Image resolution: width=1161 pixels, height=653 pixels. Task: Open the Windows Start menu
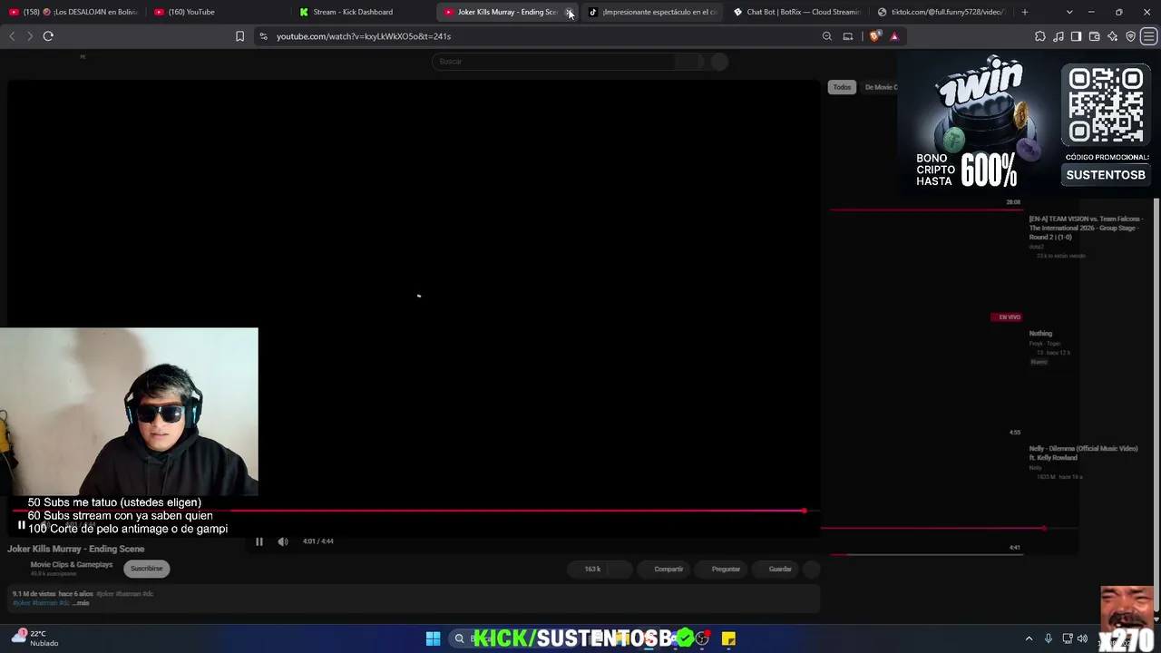pos(434,638)
